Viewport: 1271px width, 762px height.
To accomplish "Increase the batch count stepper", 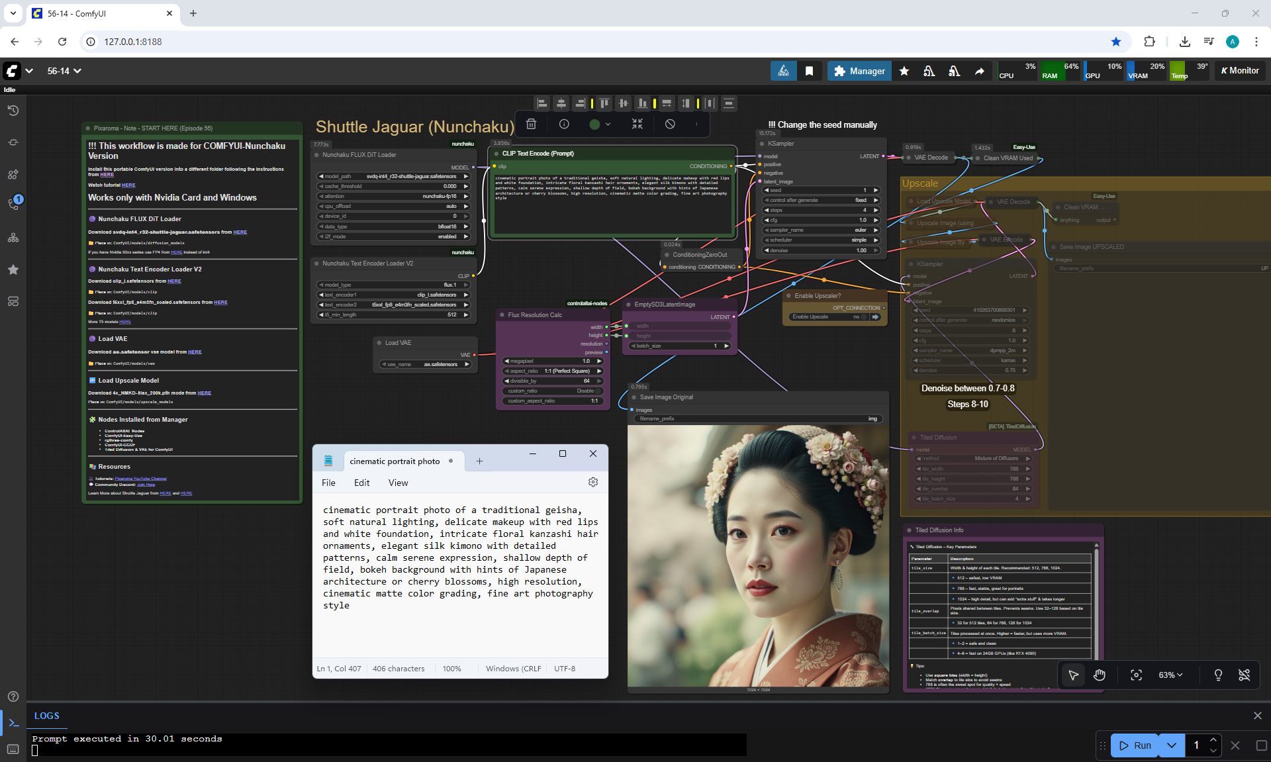I will tap(1213, 740).
